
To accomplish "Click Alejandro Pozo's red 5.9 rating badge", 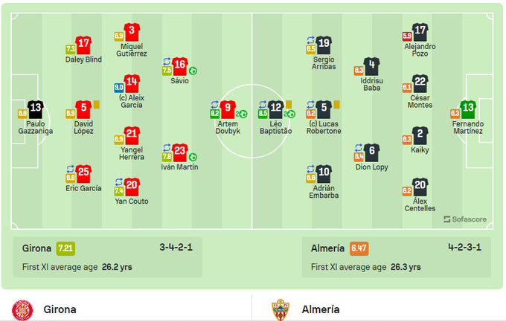I will coord(407,36).
